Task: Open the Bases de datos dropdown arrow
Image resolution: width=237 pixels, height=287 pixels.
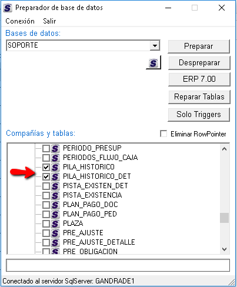Action: [x=155, y=46]
